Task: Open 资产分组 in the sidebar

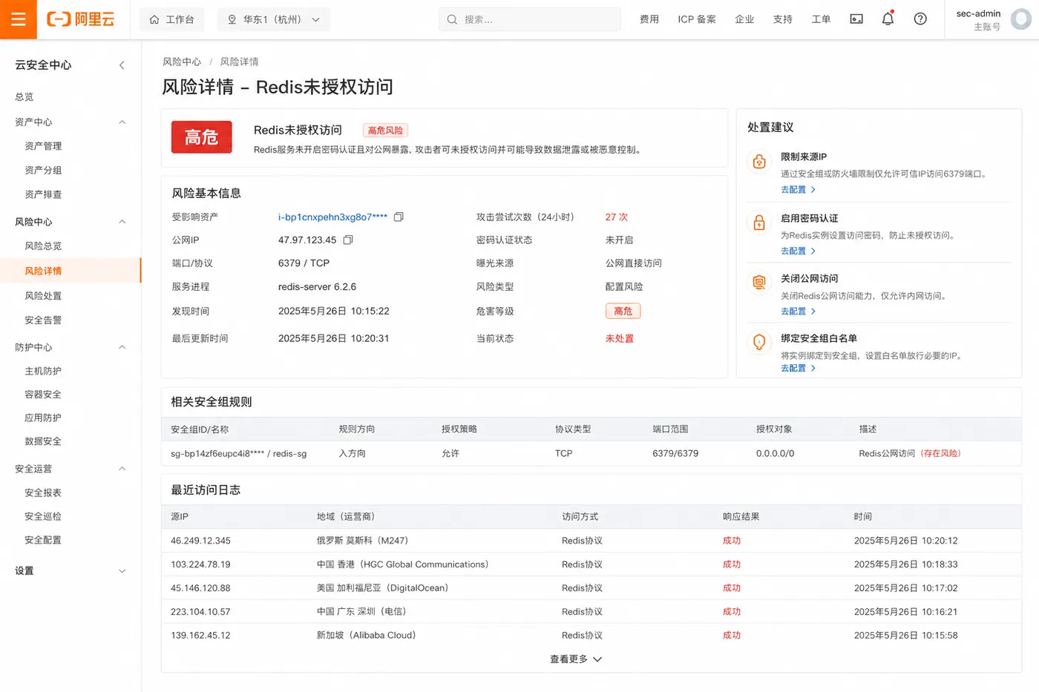Action: pos(43,171)
